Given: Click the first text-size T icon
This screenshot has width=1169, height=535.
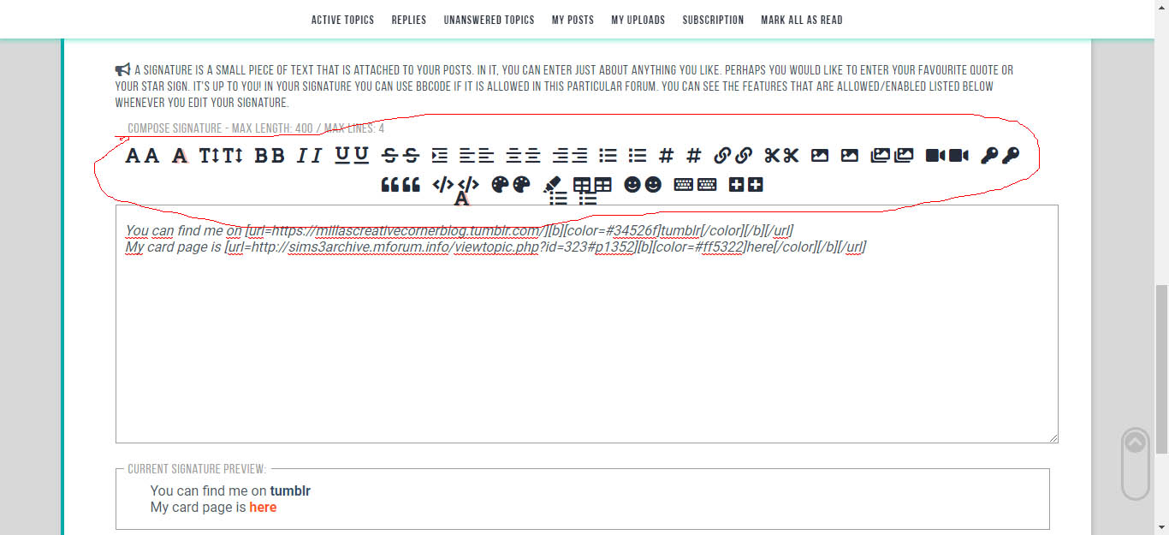Looking at the screenshot, I should 210,156.
